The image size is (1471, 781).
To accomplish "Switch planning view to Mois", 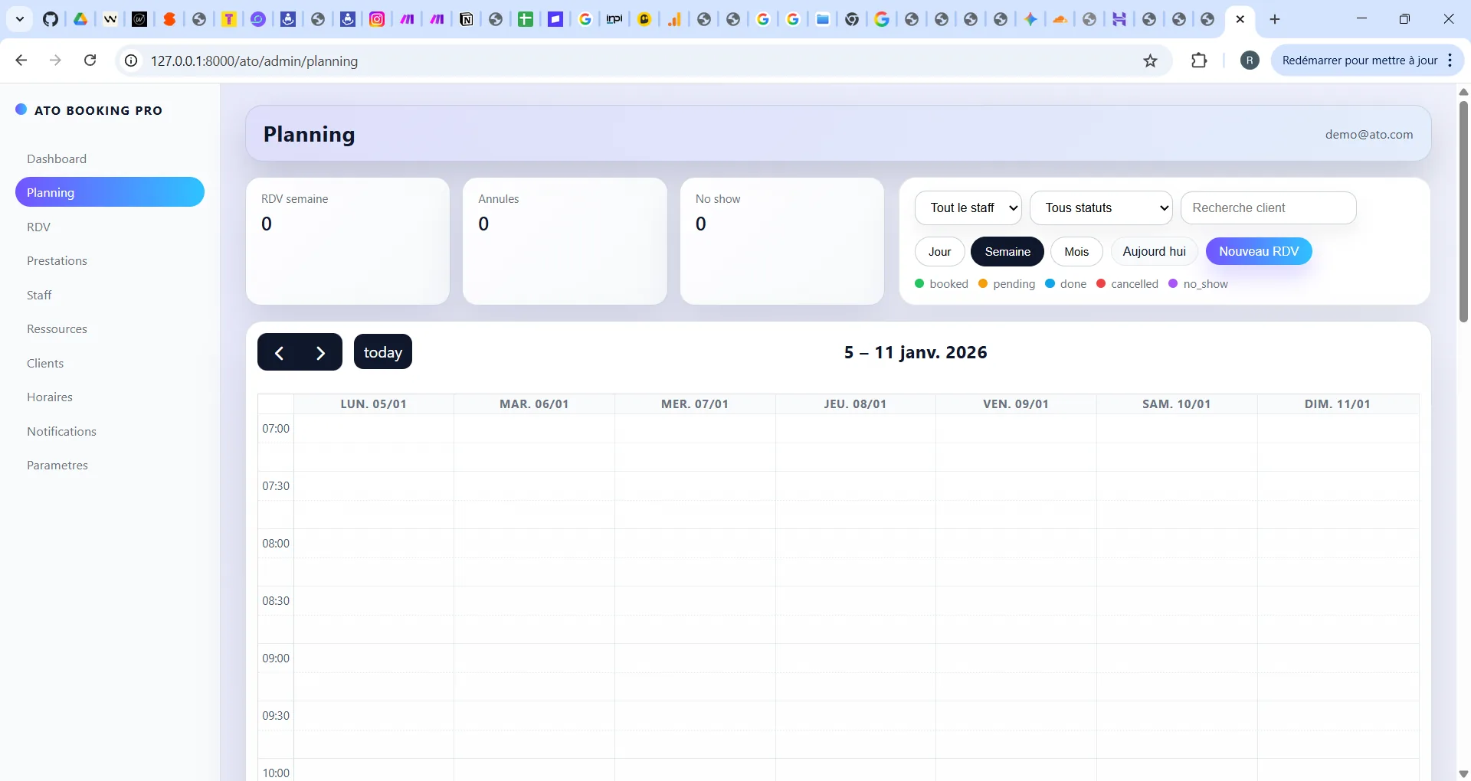I will click(1076, 251).
